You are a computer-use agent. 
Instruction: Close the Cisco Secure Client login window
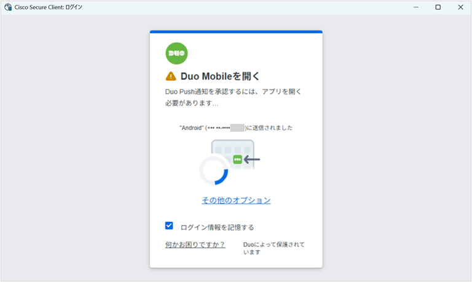click(x=460, y=7)
